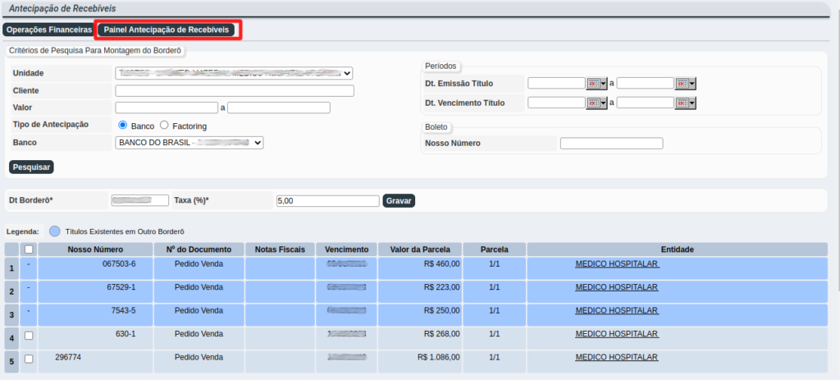Choose Factoring as Tipo de Antecipação
This screenshot has width=840, height=380.
point(164,126)
